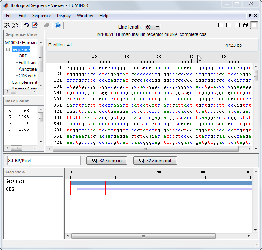Select the Complement tree item
Image resolution: width=262 pixels, height=250 pixels.
[x=25, y=82]
